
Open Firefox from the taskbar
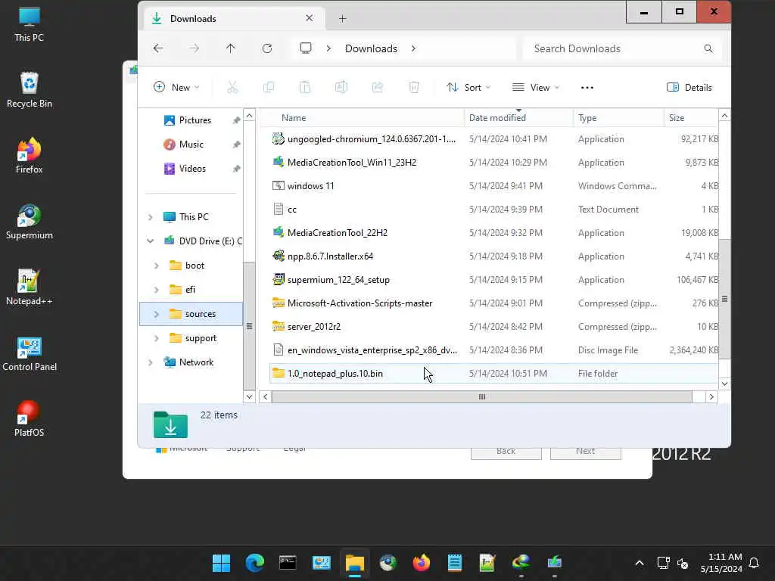pos(421,563)
